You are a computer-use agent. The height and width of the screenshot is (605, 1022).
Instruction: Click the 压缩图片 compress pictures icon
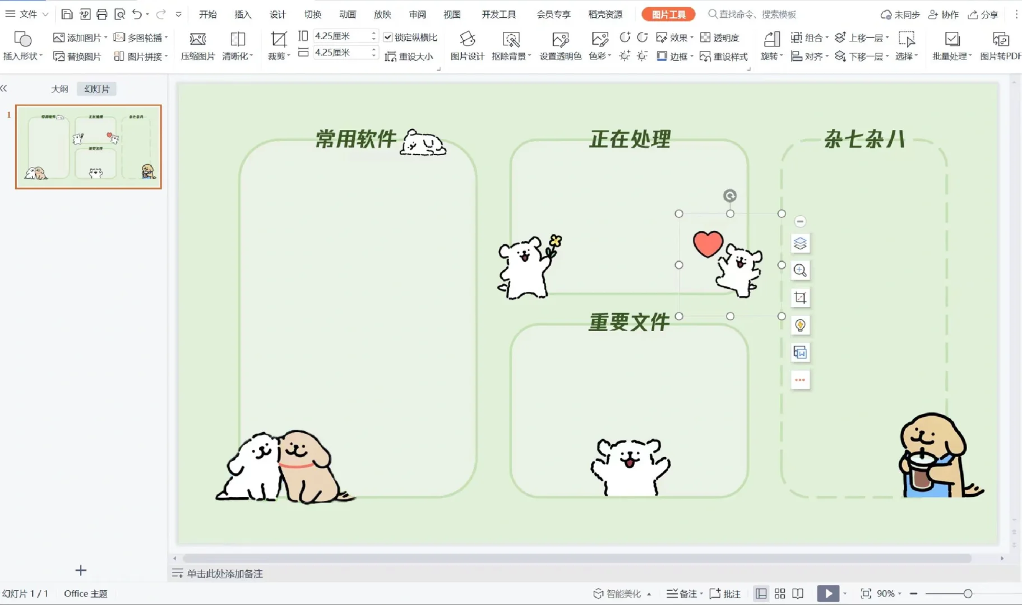point(197,45)
